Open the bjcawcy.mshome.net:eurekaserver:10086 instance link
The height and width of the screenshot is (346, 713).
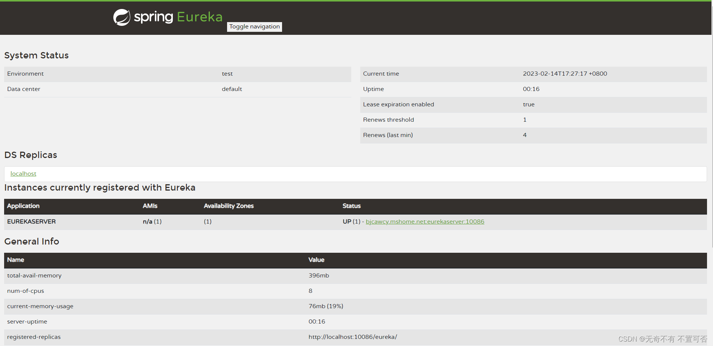pyautogui.click(x=425, y=222)
